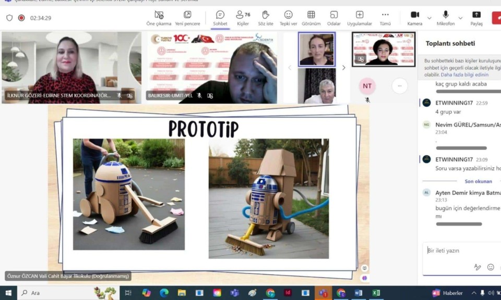Open the message format options icon

pos(478,267)
